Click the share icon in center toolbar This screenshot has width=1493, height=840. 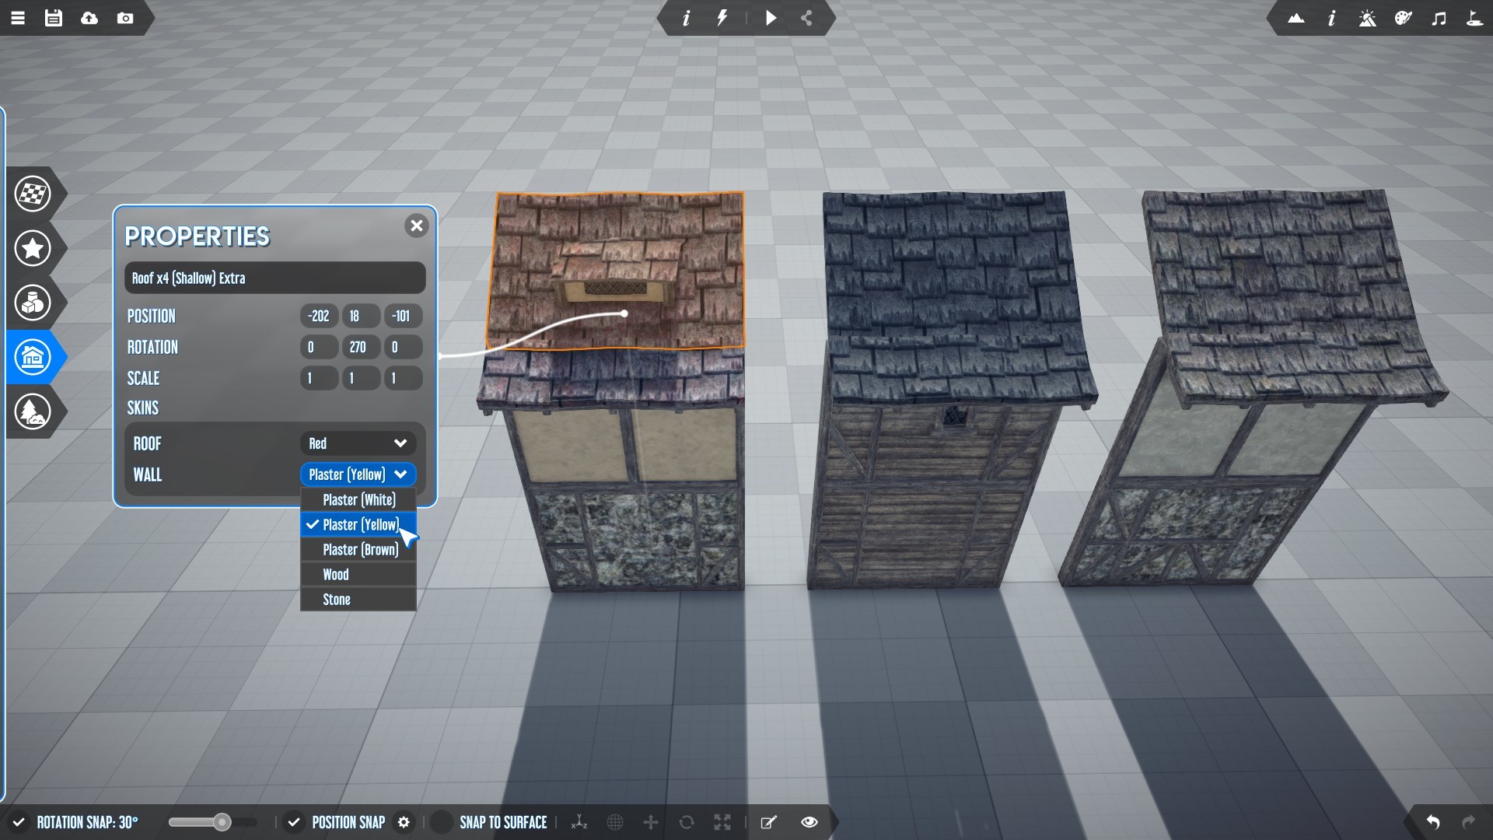point(806,18)
